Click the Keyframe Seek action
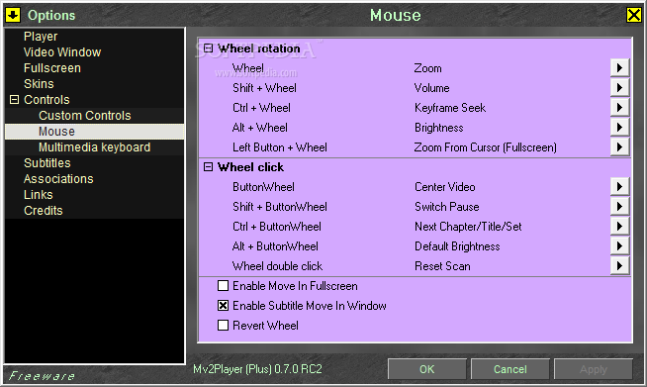 (x=450, y=108)
